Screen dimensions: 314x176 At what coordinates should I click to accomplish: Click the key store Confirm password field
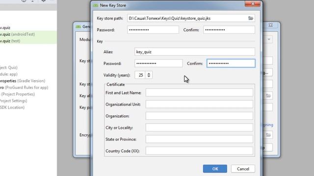(229, 30)
